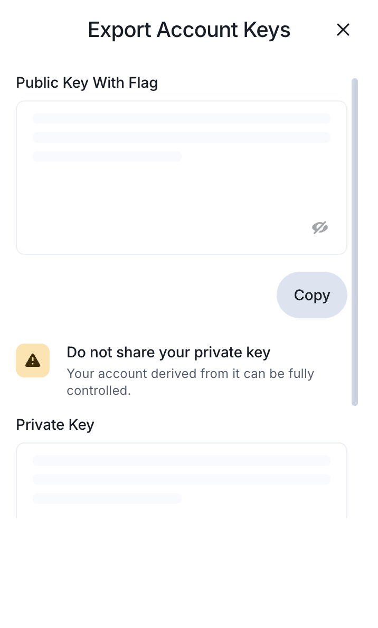
Task: Click the private key warning message
Action: (190, 382)
